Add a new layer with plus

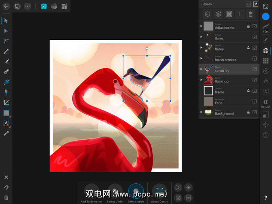(x=240, y=14)
